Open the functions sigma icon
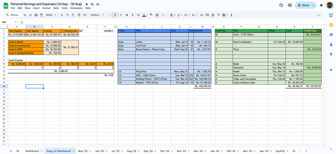Image resolution: width=336 pixels, height=154 pixels. point(232,15)
